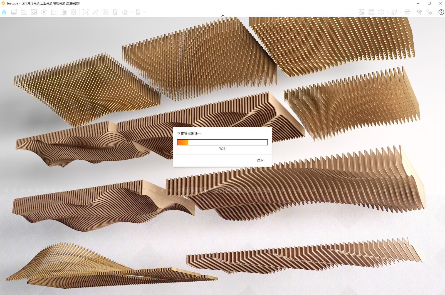Viewport: 445px width, 295px height.
Task: Click the export progress bar
Action: pos(222,142)
